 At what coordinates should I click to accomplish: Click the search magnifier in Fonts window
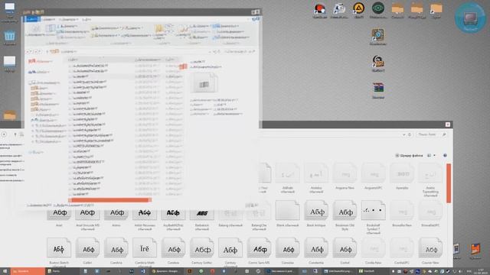pyautogui.click(x=444, y=134)
